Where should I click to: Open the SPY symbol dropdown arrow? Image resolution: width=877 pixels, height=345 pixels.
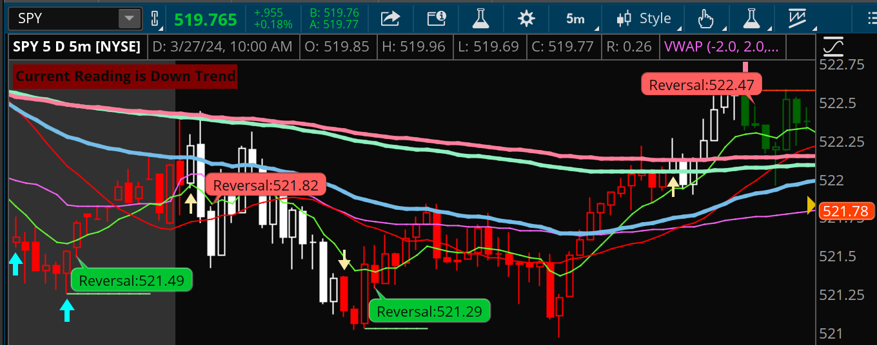[130, 19]
